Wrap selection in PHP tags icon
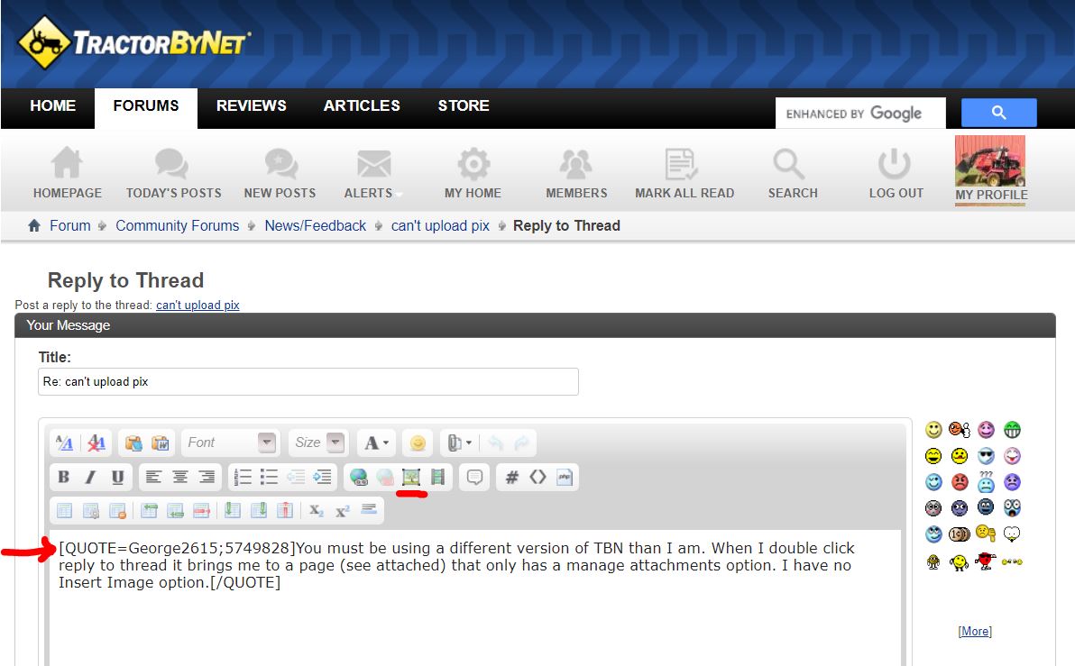 click(x=565, y=477)
